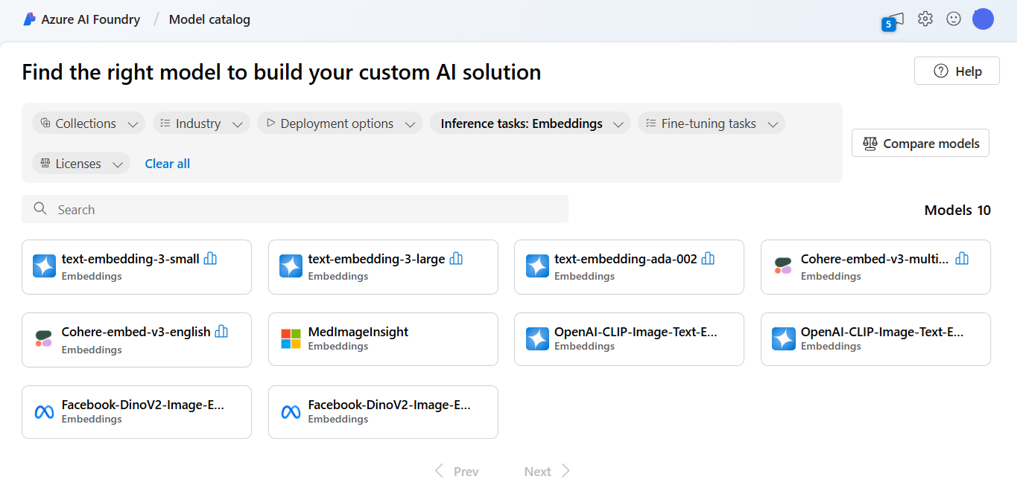Image resolution: width=1017 pixels, height=485 pixels.
Task: Click the feedback smiley face icon
Action: [x=954, y=19]
